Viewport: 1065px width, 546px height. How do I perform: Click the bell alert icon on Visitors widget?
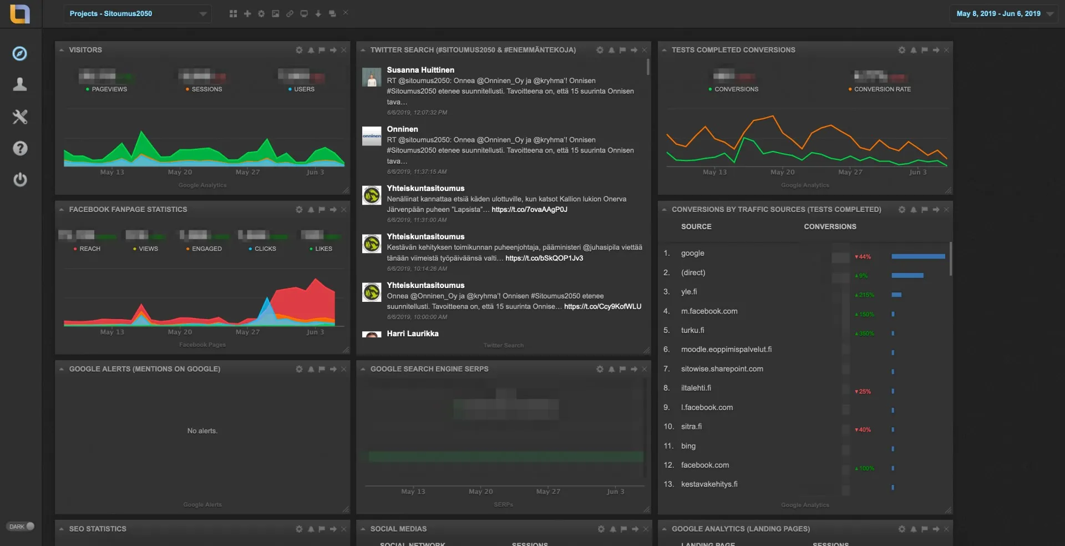point(311,50)
